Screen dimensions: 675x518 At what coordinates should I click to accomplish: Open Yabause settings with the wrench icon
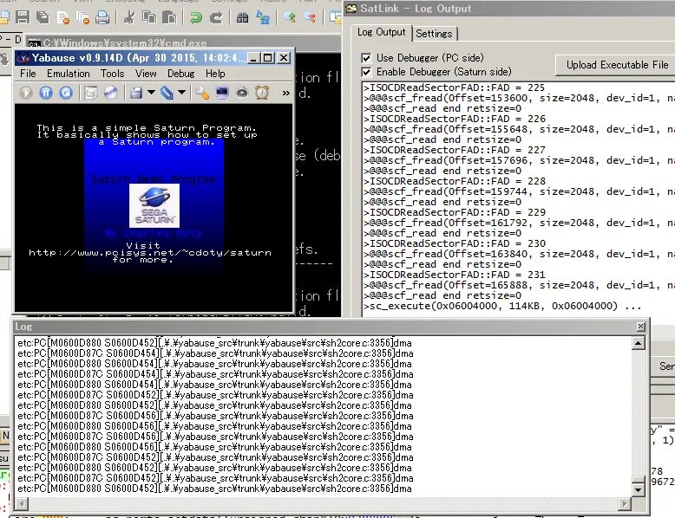tap(201, 93)
